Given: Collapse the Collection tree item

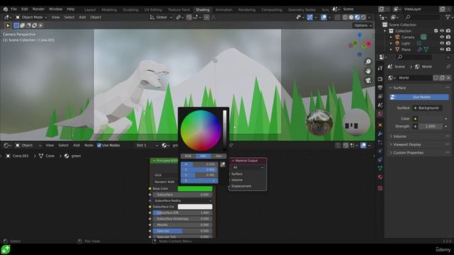Looking at the screenshot, I should 385,31.
